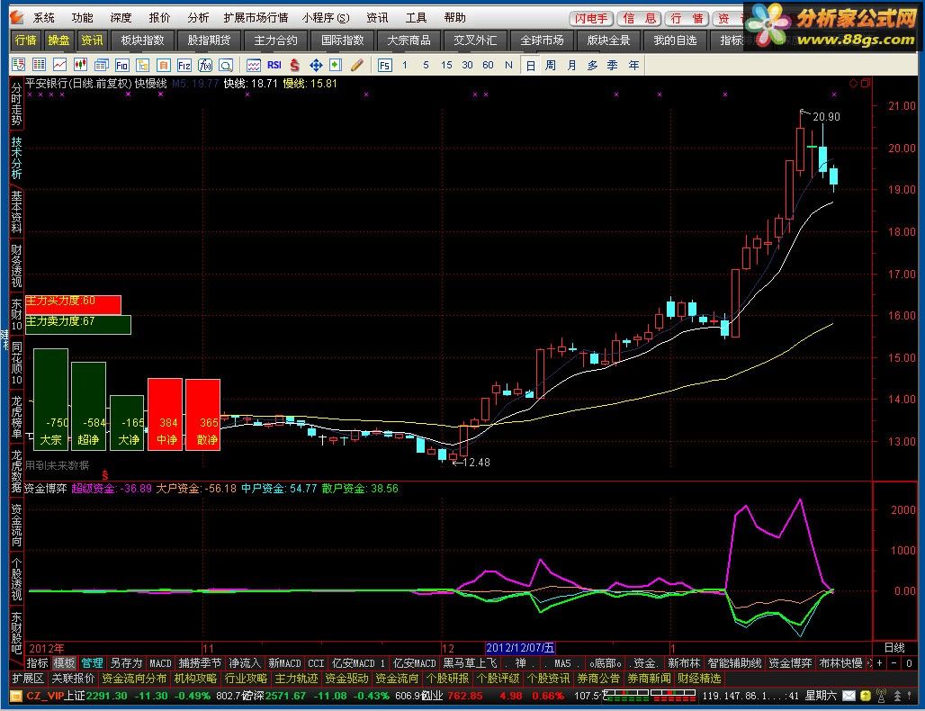This screenshot has width=925, height=711.
Task: Click the 2012/12/07 date marker on the timeline
Action: click(x=520, y=648)
